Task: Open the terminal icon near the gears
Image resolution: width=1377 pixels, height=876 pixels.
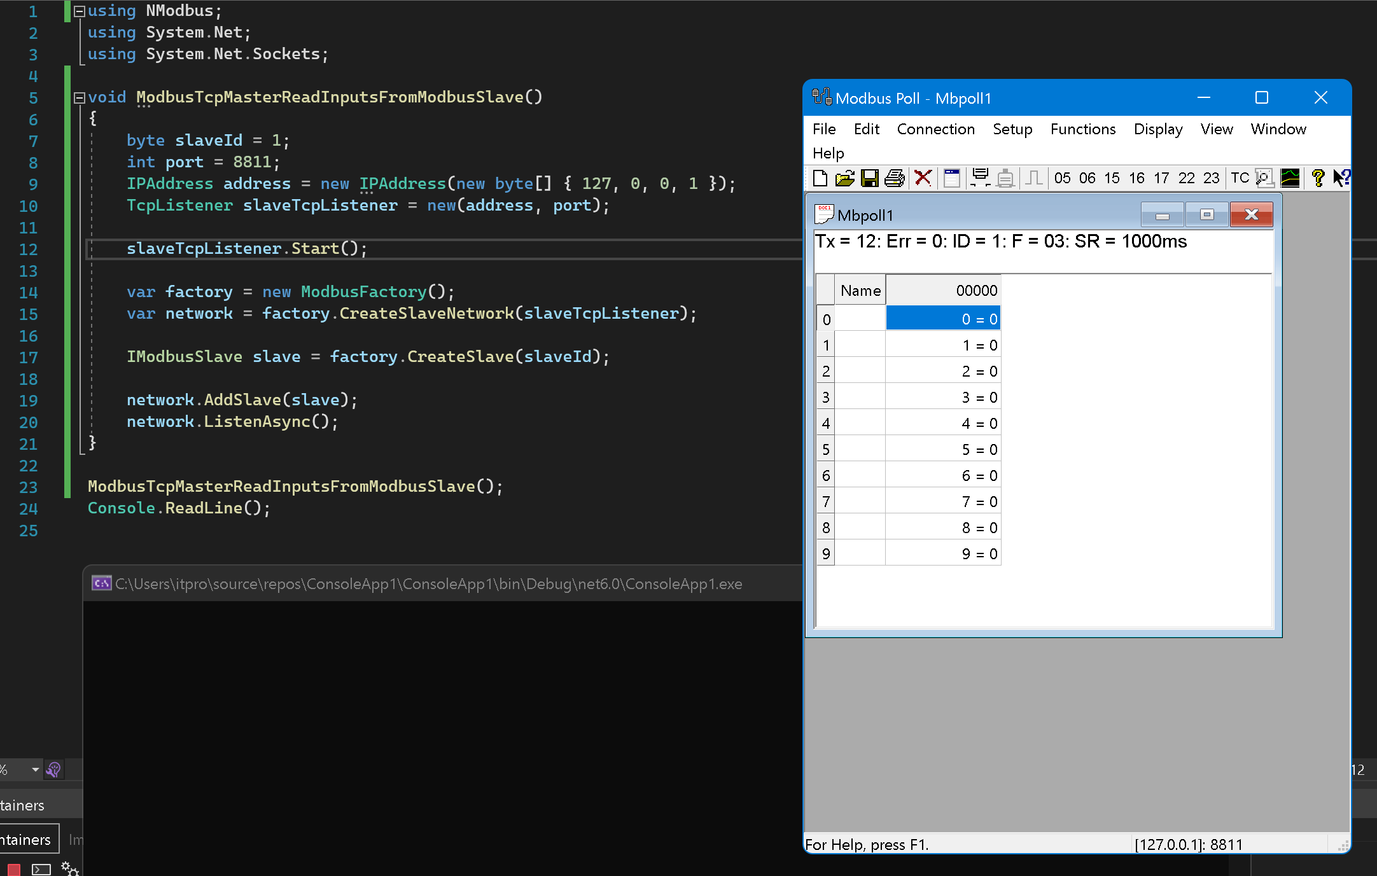Action: click(x=41, y=869)
